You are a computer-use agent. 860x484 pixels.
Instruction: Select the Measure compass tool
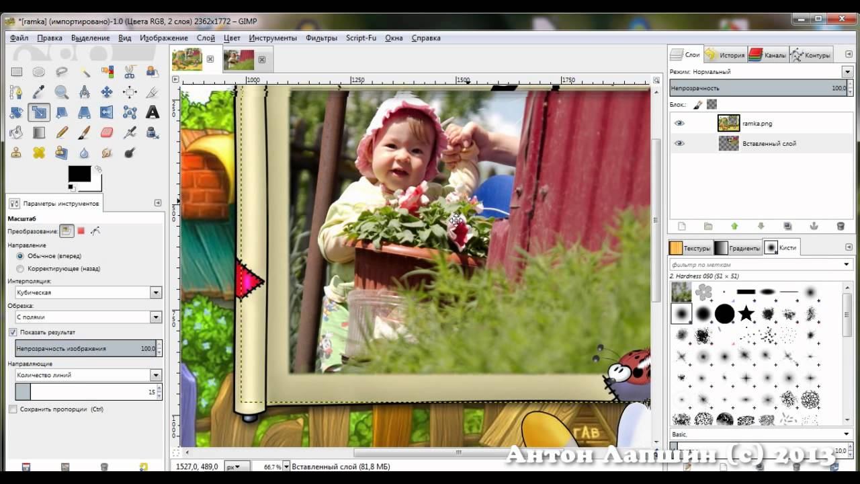tap(85, 92)
